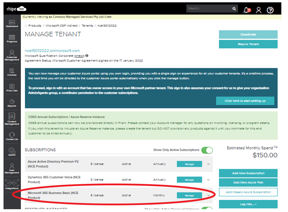The height and width of the screenshot is (212, 288).
Task: Expand Microsoft 365 Business Basic row
Action: pyautogui.click(x=208, y=195)
